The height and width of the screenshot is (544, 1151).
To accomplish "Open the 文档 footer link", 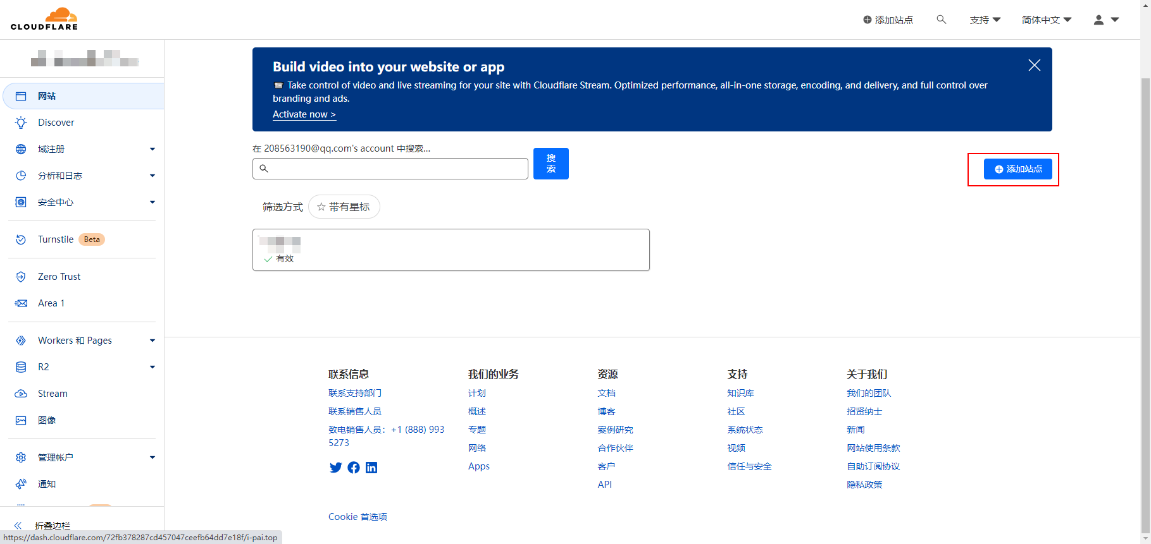I will (x=606, y=393).
